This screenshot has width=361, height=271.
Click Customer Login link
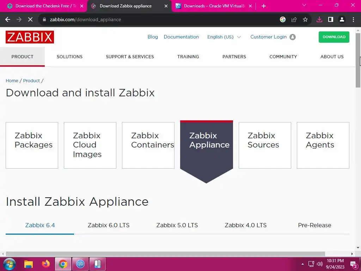point(268,37)
